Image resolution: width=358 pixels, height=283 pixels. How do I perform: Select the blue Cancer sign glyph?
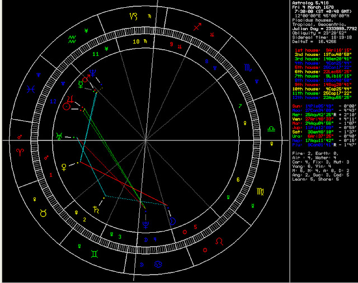click(158, 265)
